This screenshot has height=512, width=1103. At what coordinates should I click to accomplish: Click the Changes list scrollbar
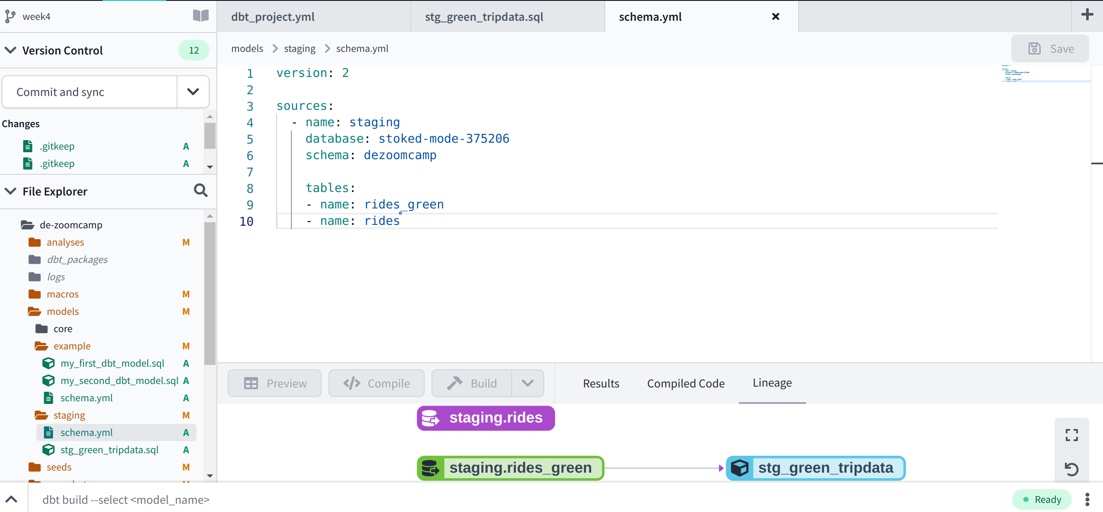point(210,135)
